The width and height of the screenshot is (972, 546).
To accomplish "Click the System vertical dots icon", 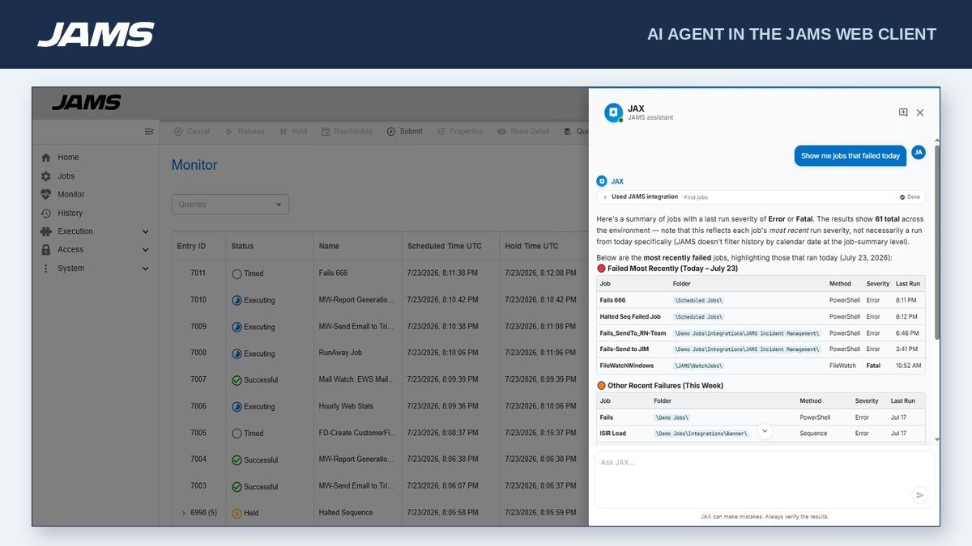I will click(x=45, y=269).
